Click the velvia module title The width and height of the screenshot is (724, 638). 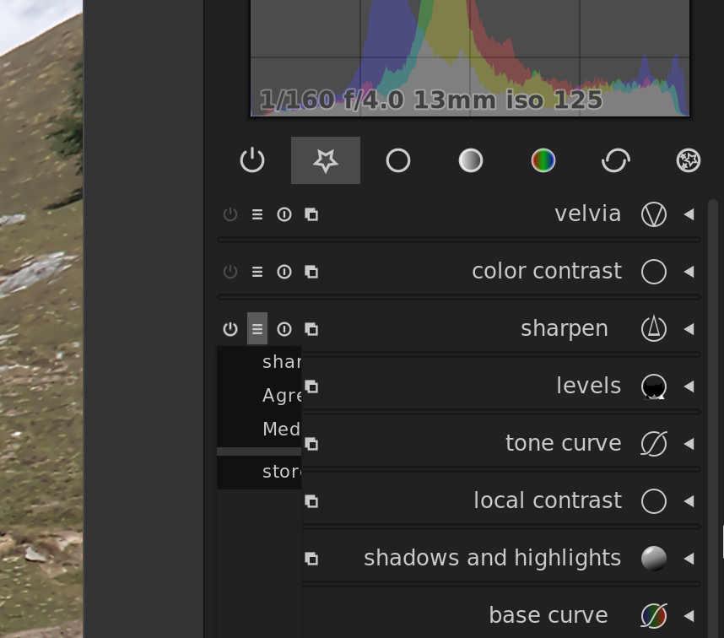coord(588,214)
